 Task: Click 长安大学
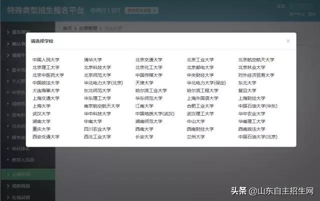tap(144, 137)
